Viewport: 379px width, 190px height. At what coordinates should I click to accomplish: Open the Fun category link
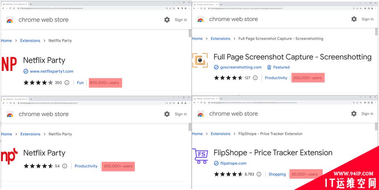[x=80, y=82]
